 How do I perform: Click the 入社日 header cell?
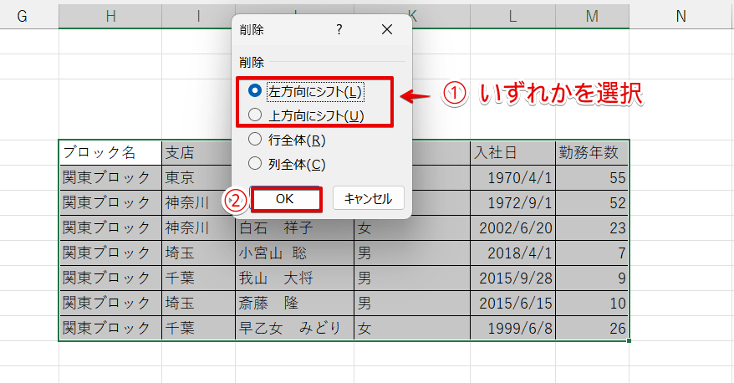pos(512,153)
